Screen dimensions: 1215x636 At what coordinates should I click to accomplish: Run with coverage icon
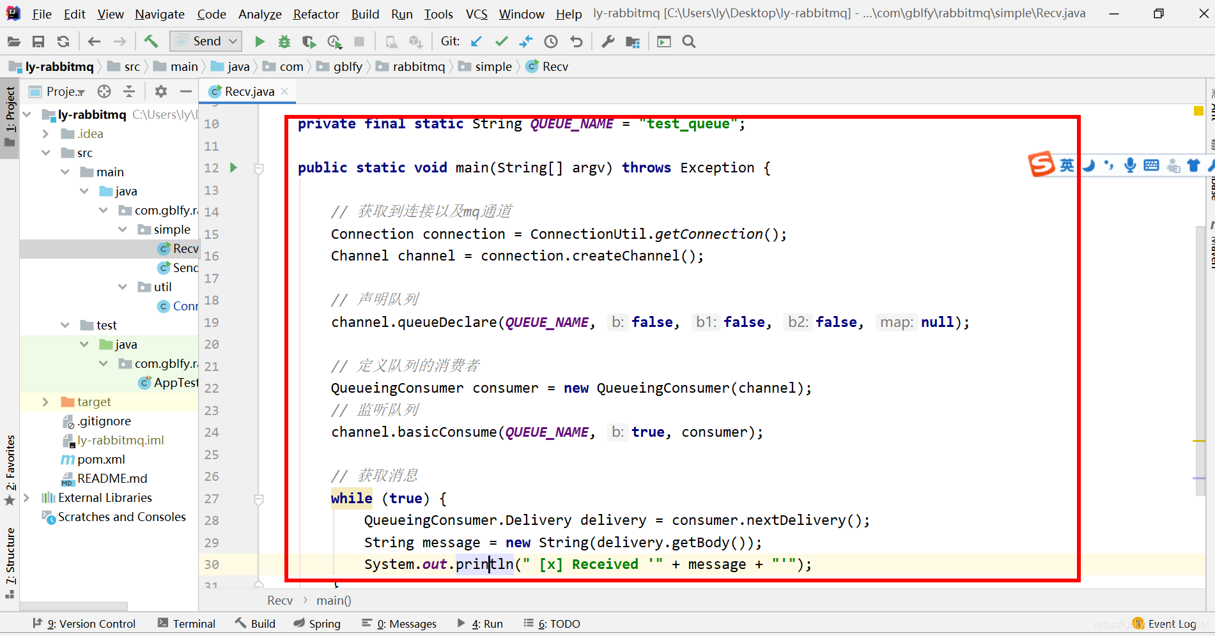[309, 42]
